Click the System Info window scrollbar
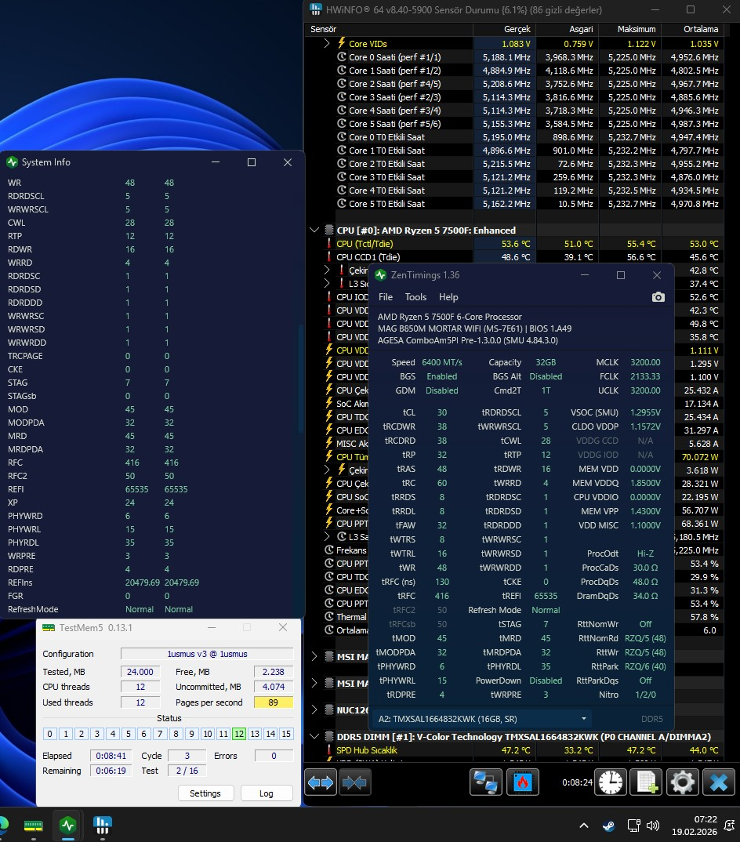 301,379
